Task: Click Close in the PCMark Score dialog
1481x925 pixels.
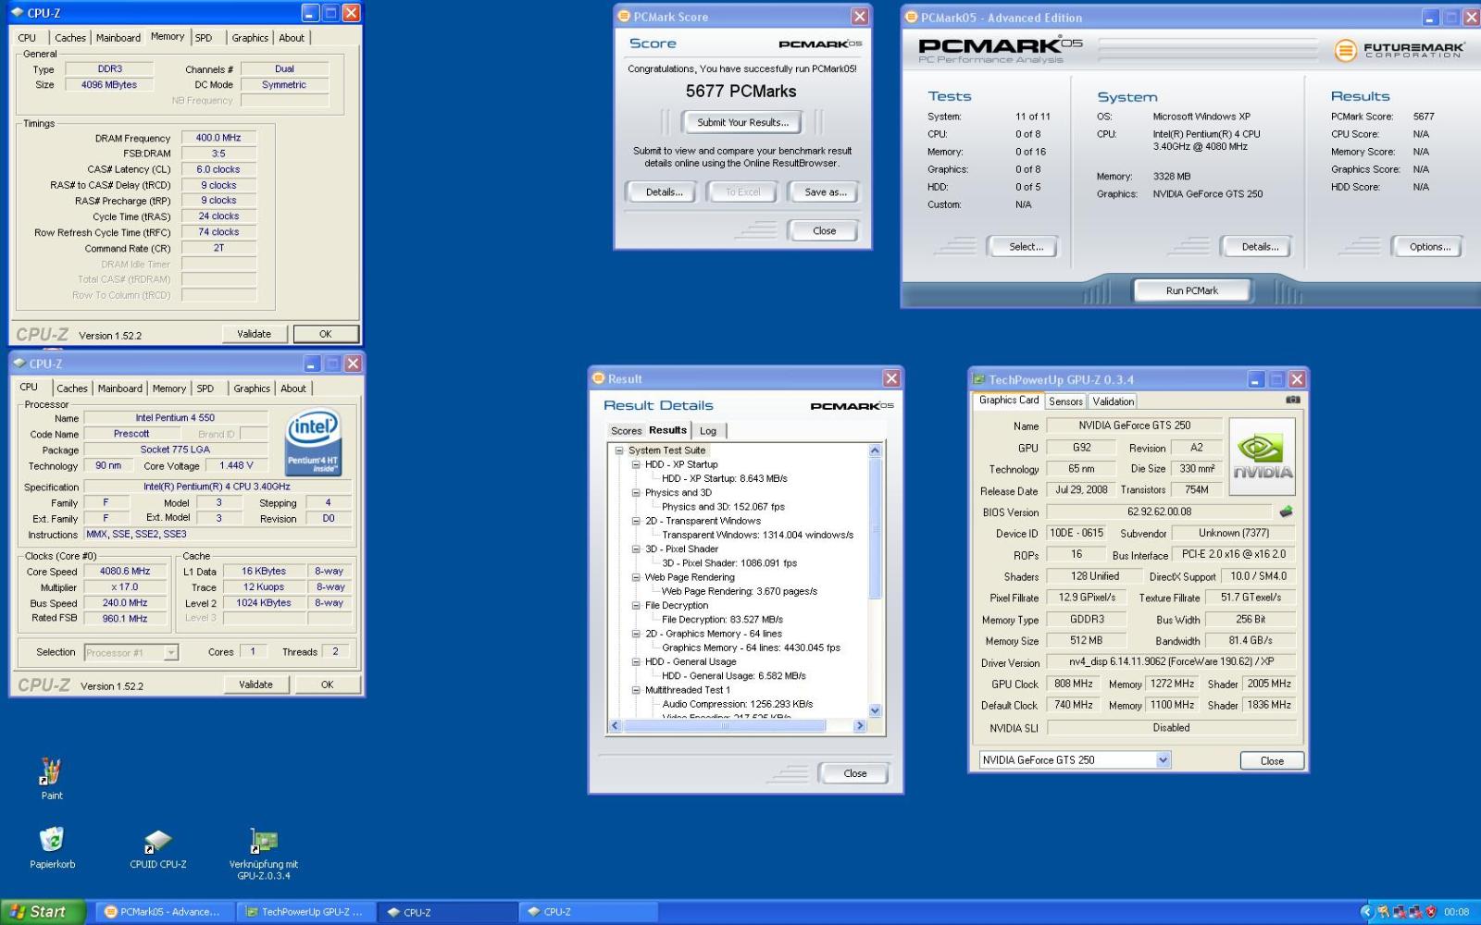Action: coord(824,231)
